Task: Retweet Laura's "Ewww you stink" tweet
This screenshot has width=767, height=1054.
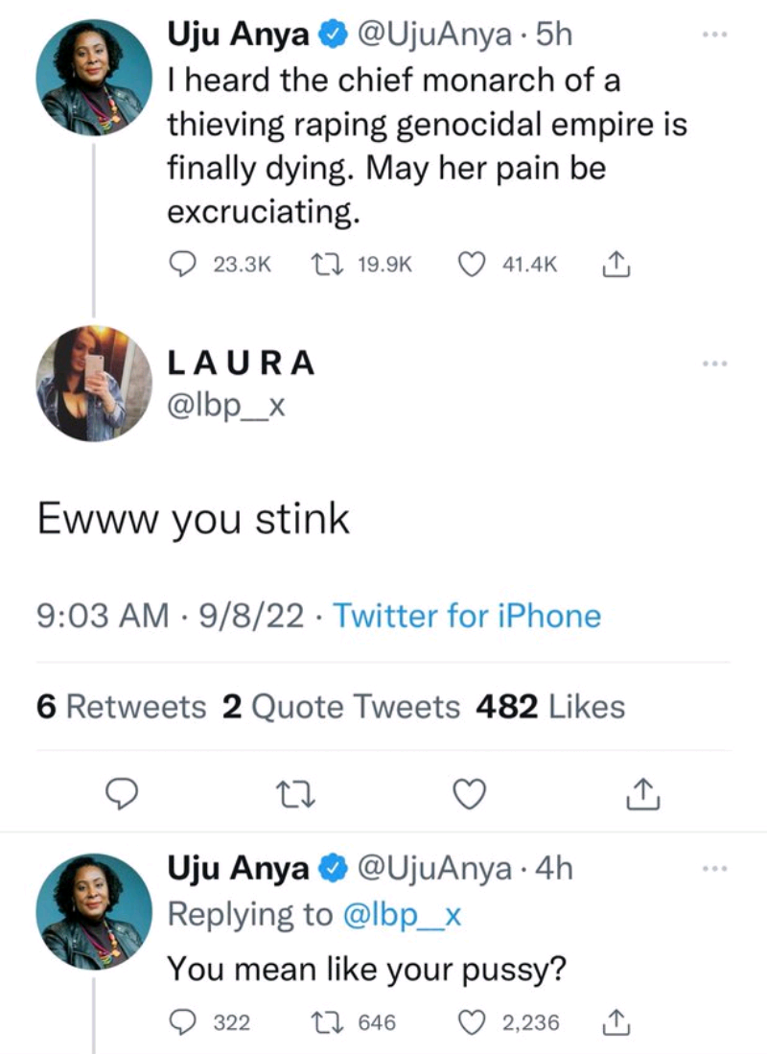Action: [x=296, y=794]
